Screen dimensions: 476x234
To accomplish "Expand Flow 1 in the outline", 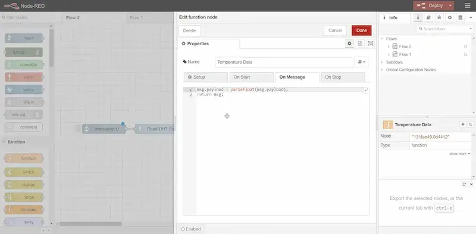I will [x=389, y=54].
